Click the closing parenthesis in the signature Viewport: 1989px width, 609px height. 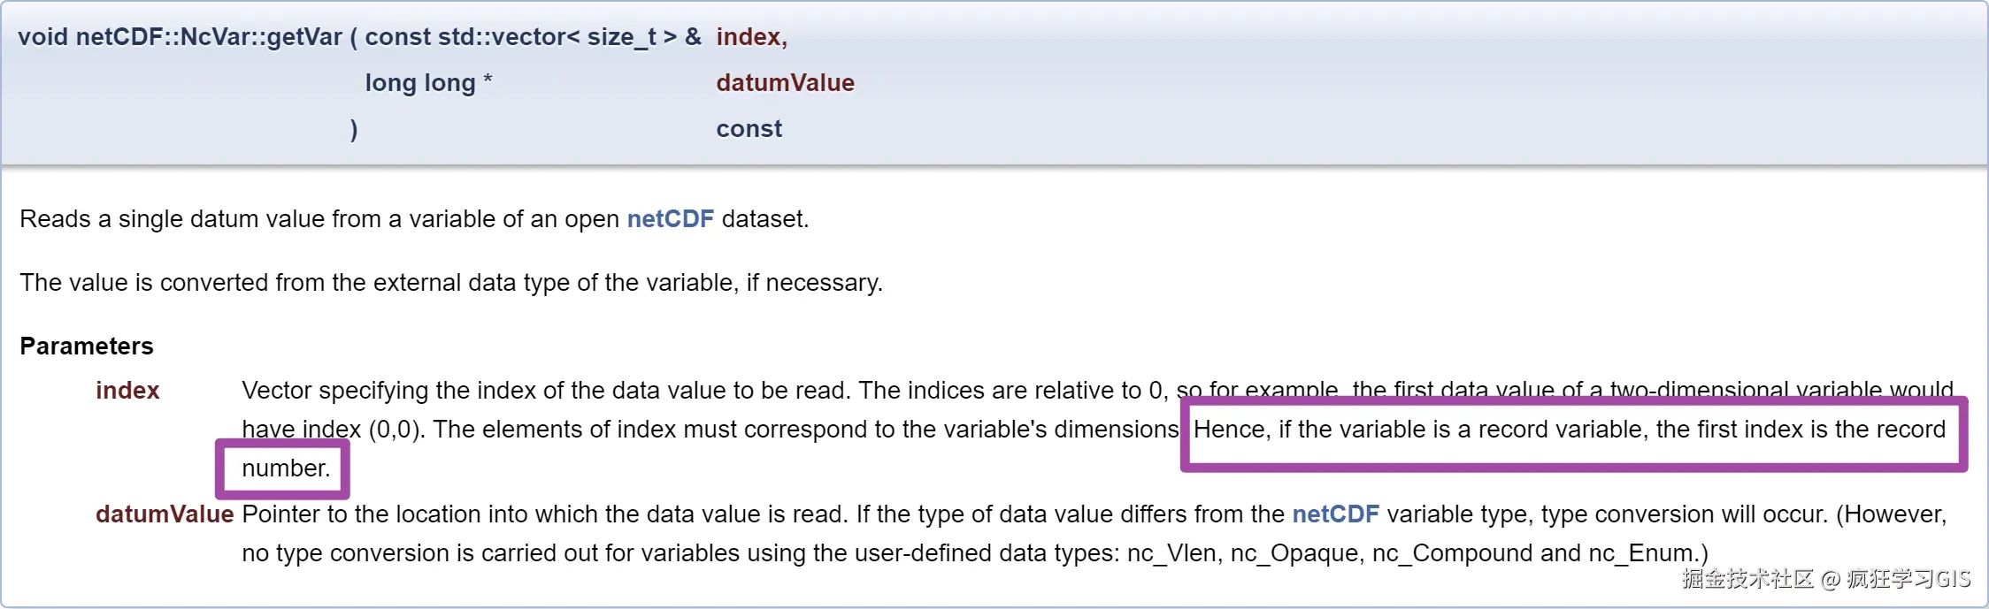354,129
